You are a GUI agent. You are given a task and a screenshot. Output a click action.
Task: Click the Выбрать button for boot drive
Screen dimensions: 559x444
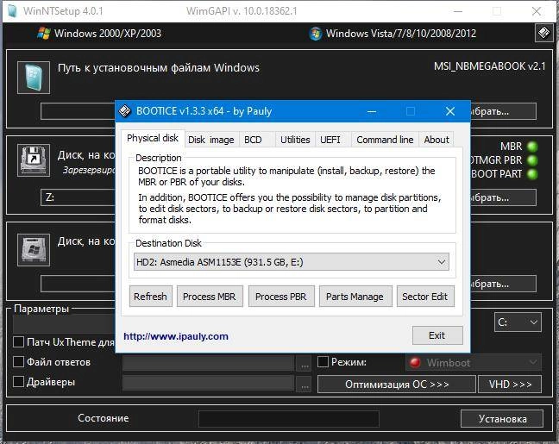(x=504, y=197)
